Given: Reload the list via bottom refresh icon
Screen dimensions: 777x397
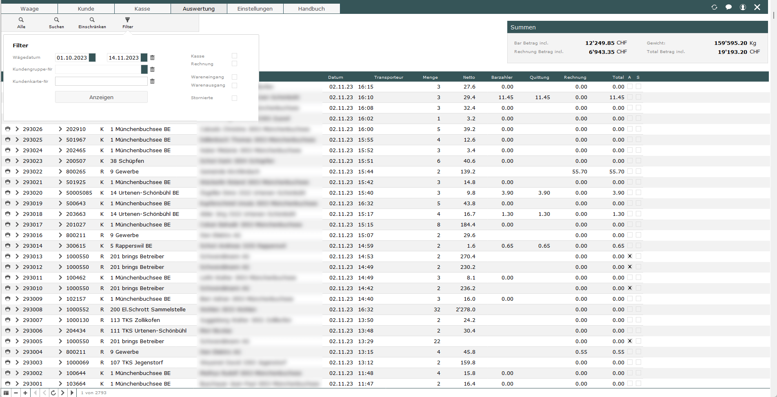Looking at the screenshot, I should tap(53, 393).
